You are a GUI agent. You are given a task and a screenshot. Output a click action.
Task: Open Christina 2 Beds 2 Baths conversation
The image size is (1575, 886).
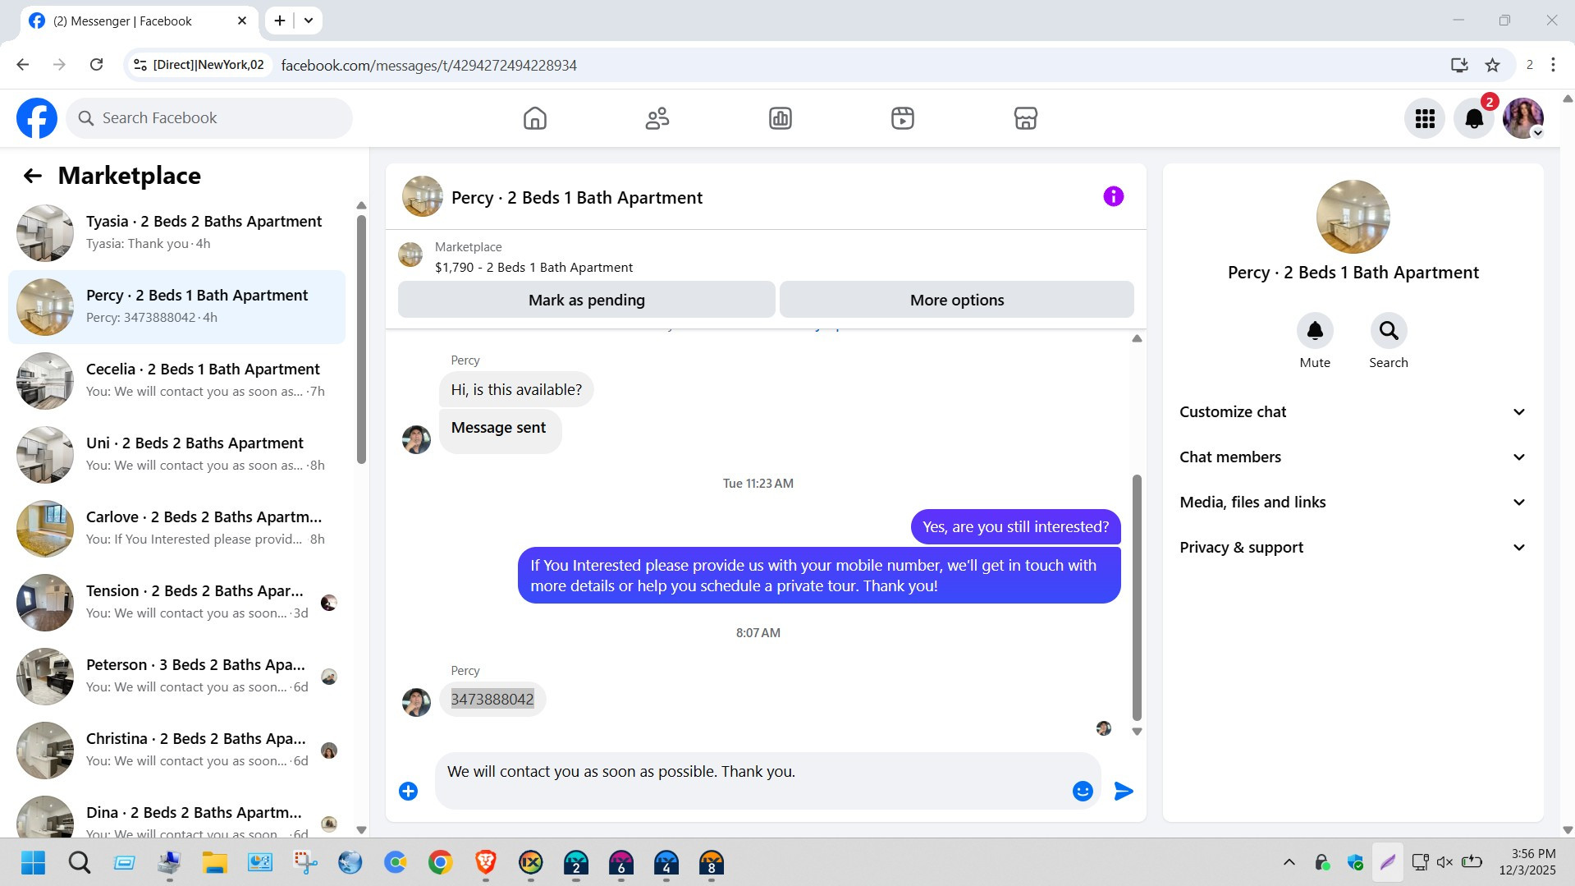click(176, 751)
